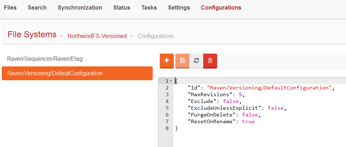Collapse the JSON block fold arrow on line 1
Screen dimensions: 346x147
tap(171, 81)
